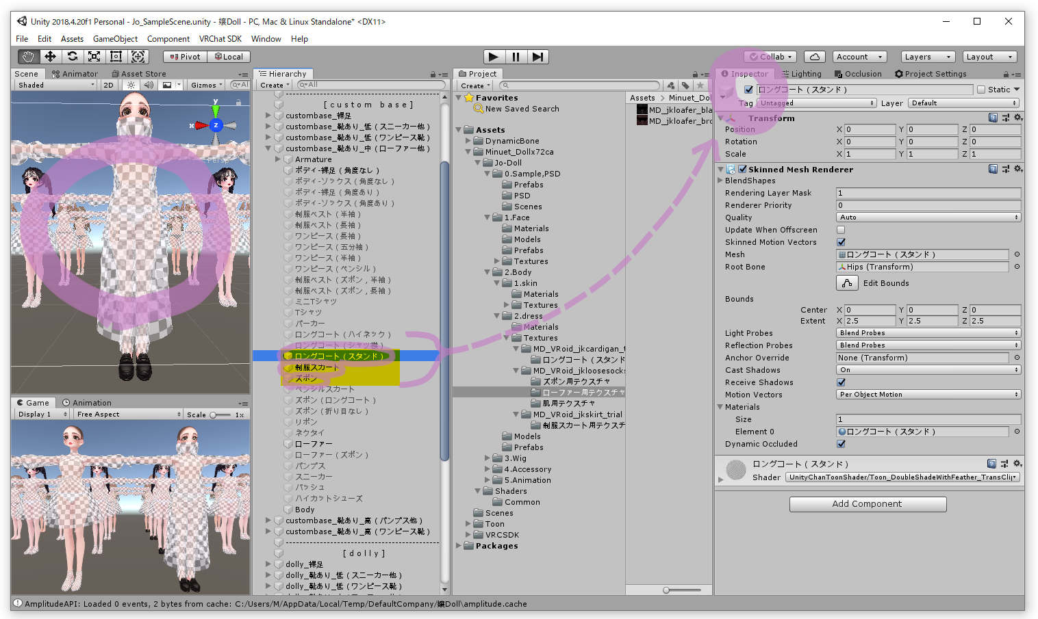Open material gear settings icon

pyautogui.click(x=1018, y=464)
